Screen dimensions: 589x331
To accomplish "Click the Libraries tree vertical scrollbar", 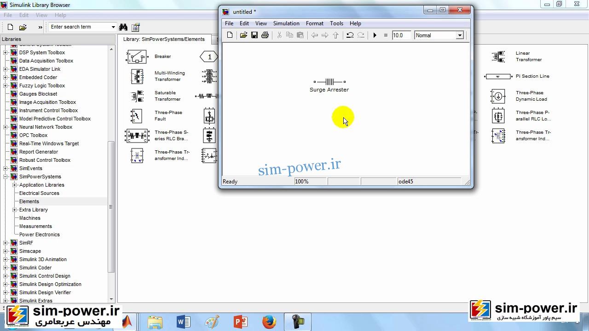I will [111, 207].
